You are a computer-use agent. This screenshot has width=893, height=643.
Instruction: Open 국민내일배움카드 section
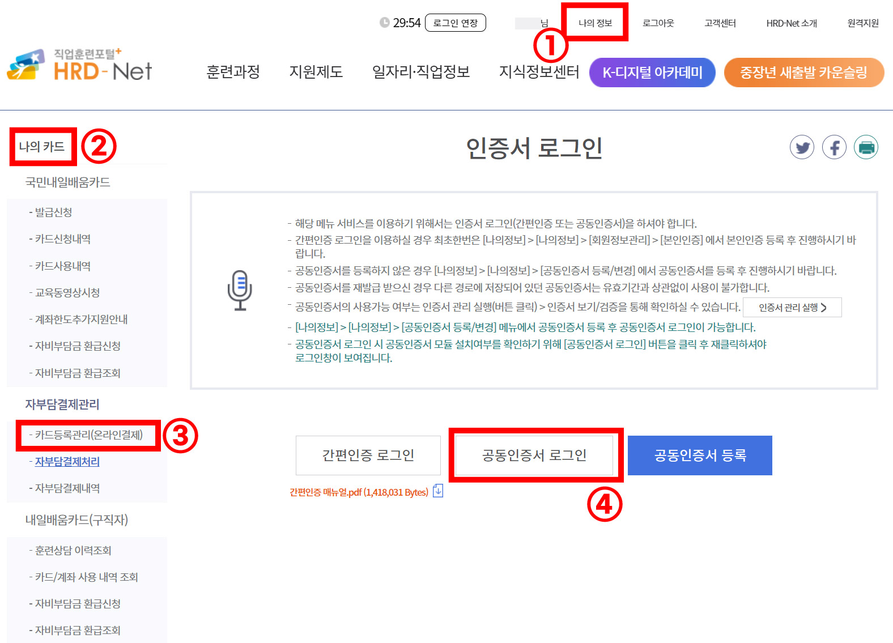tap(67, 182)
